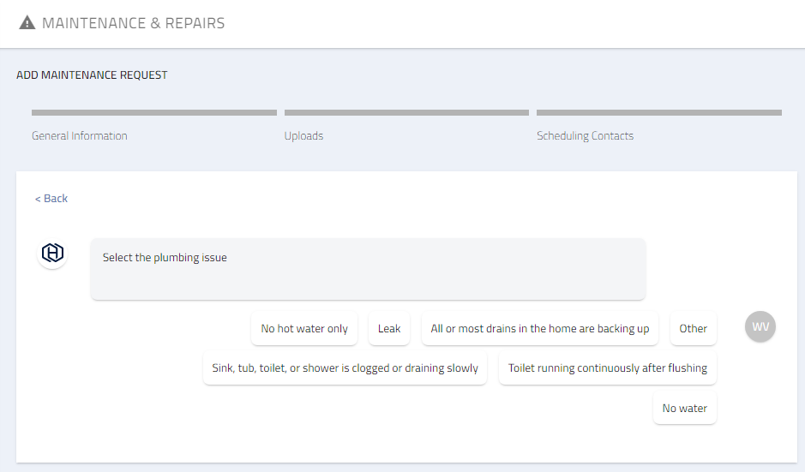Choose the Leak plumbing issue

(x=389, y=329)
